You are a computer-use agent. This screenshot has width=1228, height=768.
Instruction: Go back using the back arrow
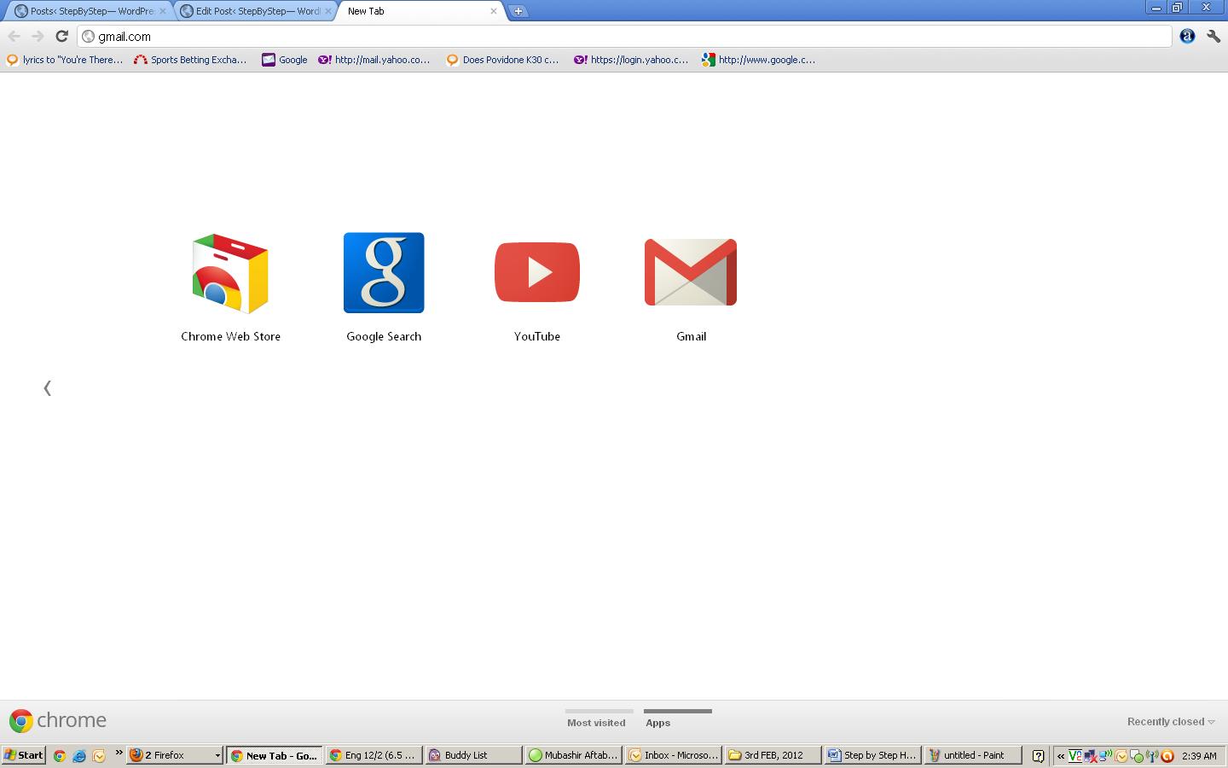click(14, 36)
